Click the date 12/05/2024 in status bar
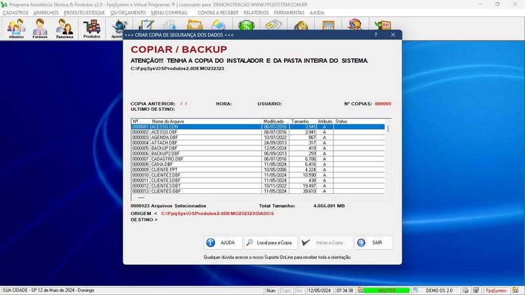This screenshot has width=525, height=295. [319, 290]
